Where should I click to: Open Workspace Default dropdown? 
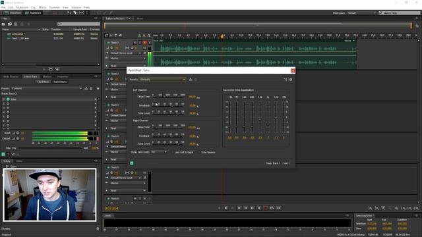point(361,13)
